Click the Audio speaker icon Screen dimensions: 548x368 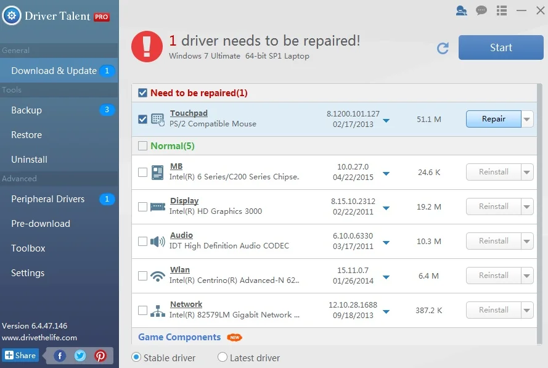158,242
